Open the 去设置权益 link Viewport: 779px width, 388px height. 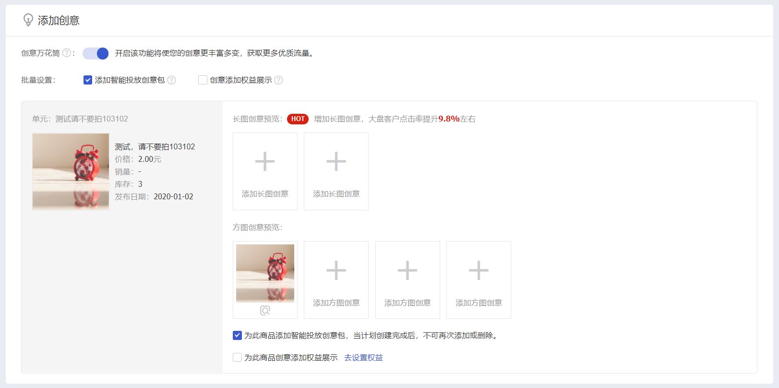click(x=363, y=357)
